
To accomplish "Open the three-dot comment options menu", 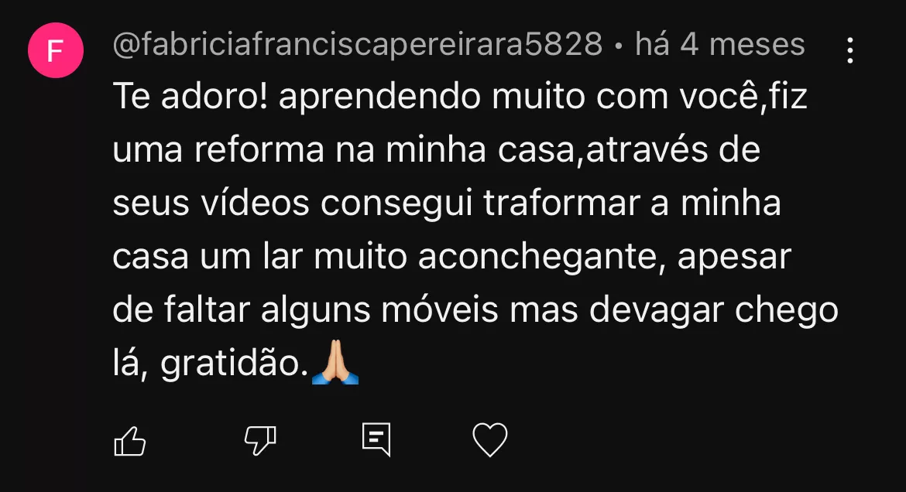I will click(850, 51).
